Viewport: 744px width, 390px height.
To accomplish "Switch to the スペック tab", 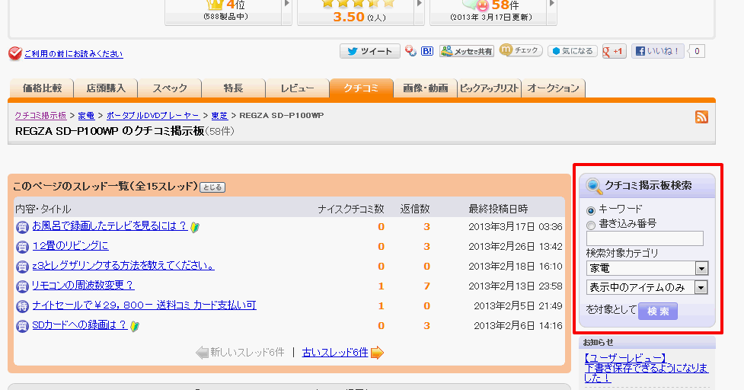I will [170, 88].
